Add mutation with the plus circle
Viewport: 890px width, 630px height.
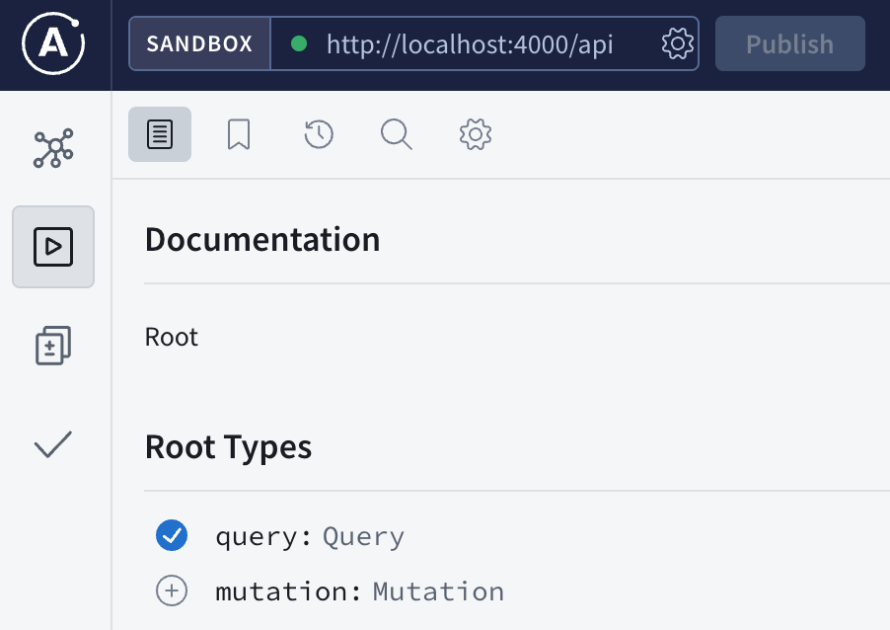[172, 591]
